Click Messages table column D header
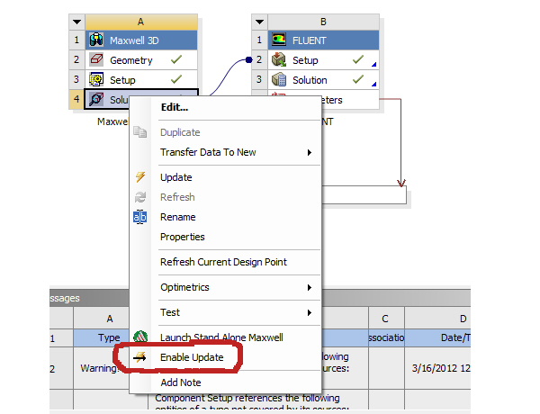 [437, 319]
